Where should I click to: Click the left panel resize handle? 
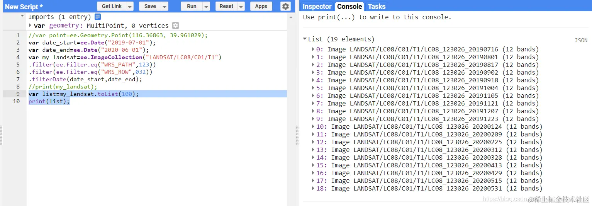tap(1, 135)
